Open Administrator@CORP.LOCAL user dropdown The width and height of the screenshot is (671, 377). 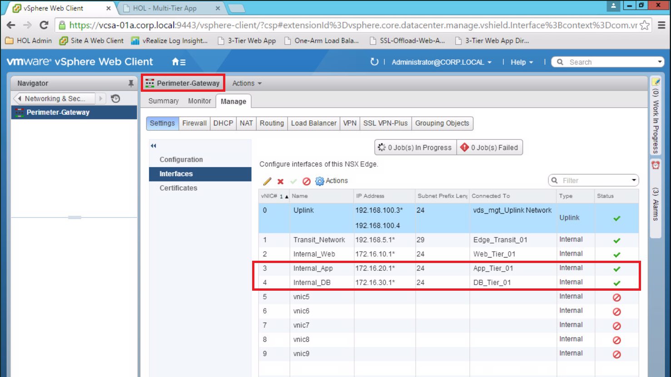442,62
